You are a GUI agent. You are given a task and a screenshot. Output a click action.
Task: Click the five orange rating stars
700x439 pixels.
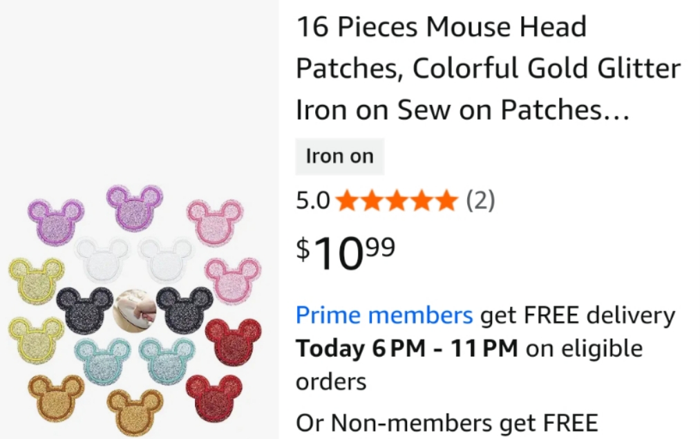point(397,201)
